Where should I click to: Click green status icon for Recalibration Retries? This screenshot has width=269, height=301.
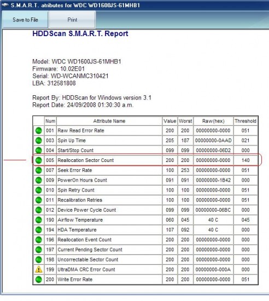pyautogui.click(x=39, y=200)
